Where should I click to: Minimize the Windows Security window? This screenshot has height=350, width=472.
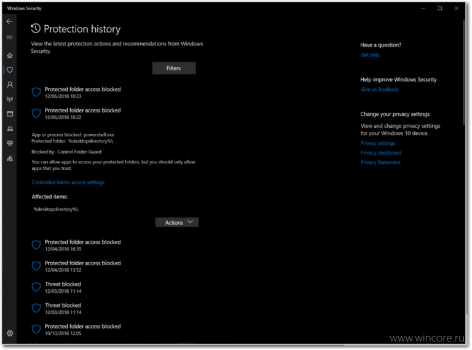tap(423, 9)
